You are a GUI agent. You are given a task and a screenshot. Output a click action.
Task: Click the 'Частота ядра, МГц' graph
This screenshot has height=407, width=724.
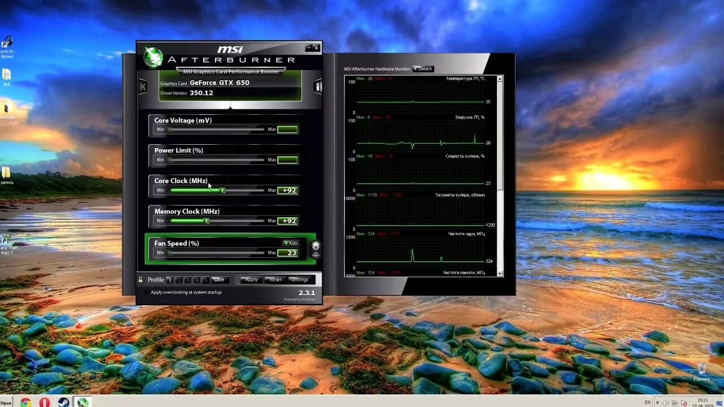click(420, 252)
